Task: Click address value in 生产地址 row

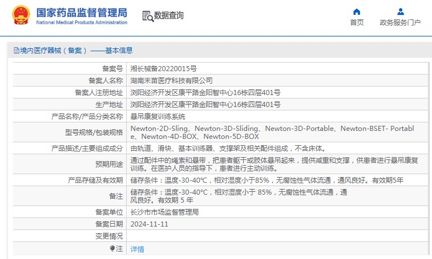Action: coord(205,105)
